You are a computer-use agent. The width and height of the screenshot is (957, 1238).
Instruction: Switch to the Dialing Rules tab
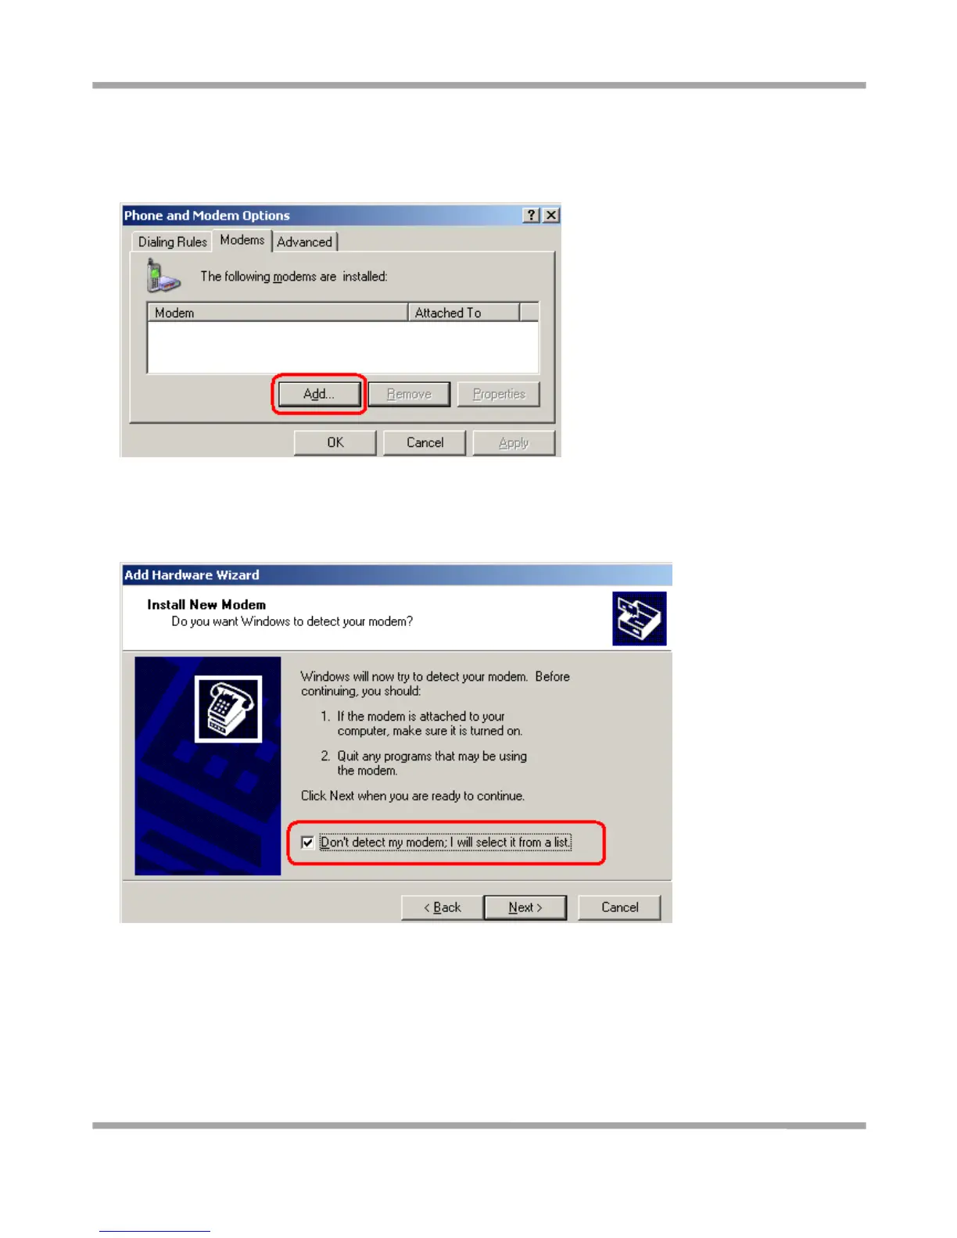(172, 242)
